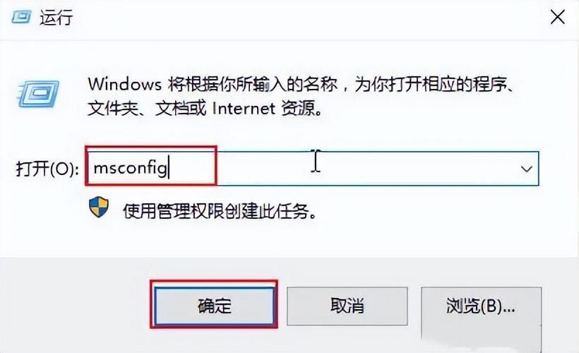
Task: Click the 文件夹、文档或 description text
Action: 147,109
